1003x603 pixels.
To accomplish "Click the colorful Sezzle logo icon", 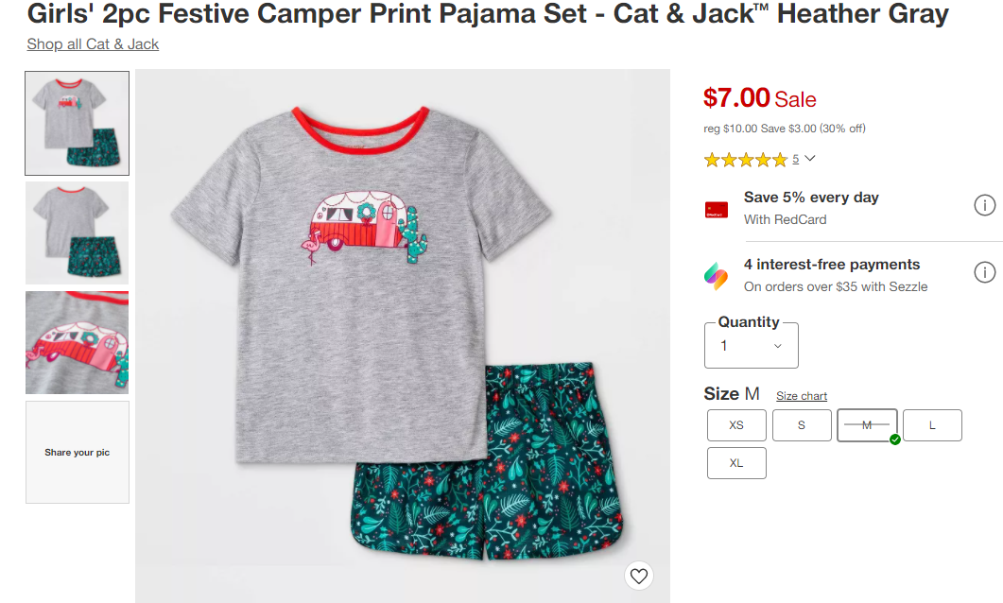I will point(717,276).
